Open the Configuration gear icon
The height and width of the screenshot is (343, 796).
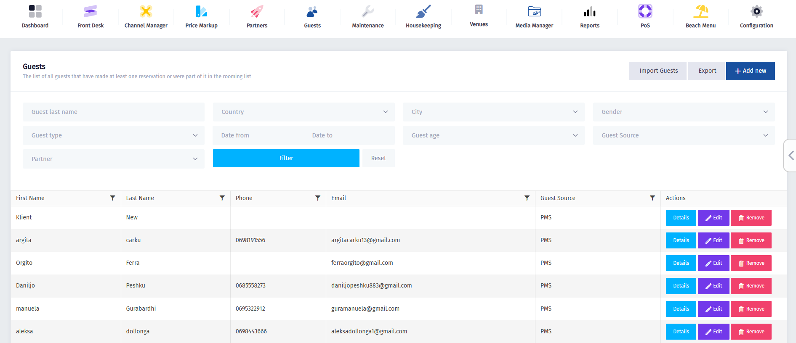[756, 11]
